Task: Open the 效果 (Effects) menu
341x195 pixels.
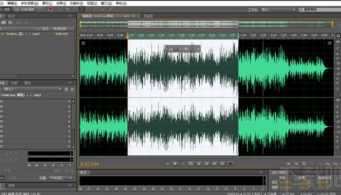Action: click(x=60, y=2)
